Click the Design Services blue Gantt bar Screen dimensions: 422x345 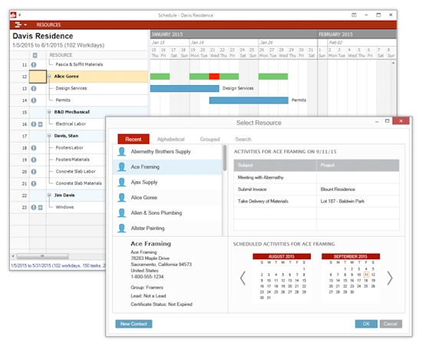click(x=185, y=88)
